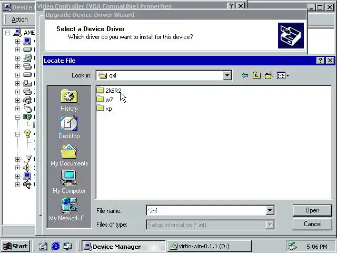Switch to Device Manager taskbar button
This screenshot has height=253, width=337.
pos(123,246)
